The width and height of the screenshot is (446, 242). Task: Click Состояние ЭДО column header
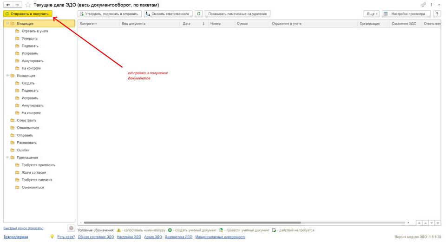(406, 24)
